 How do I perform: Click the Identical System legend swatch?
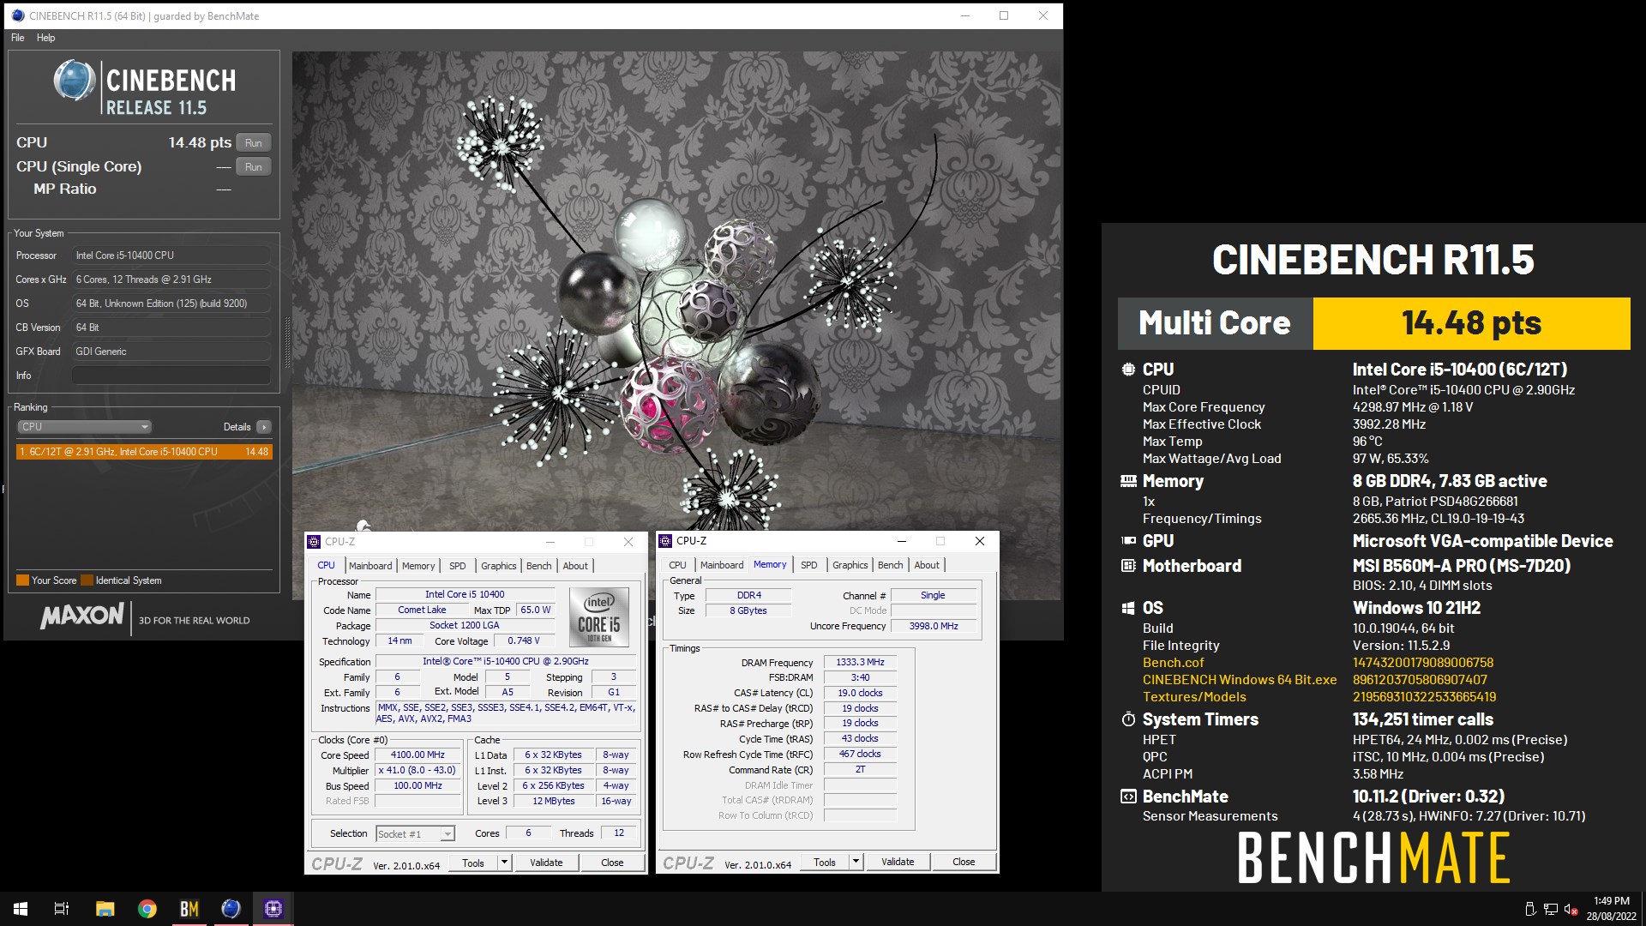(x=87, y=580)
